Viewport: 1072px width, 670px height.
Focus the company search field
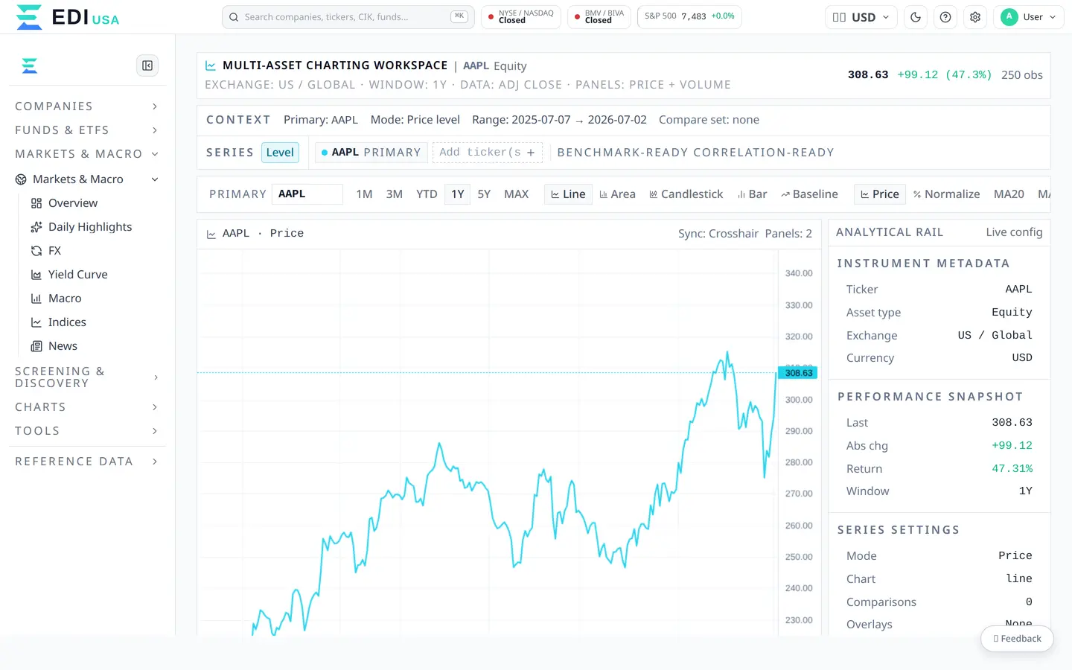pos(348,17)
